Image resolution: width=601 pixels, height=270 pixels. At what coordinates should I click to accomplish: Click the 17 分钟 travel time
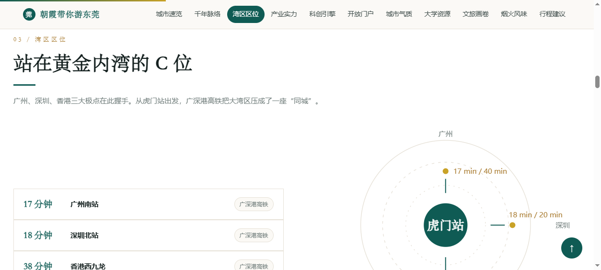pyautogui.click(x=38, y=204)
